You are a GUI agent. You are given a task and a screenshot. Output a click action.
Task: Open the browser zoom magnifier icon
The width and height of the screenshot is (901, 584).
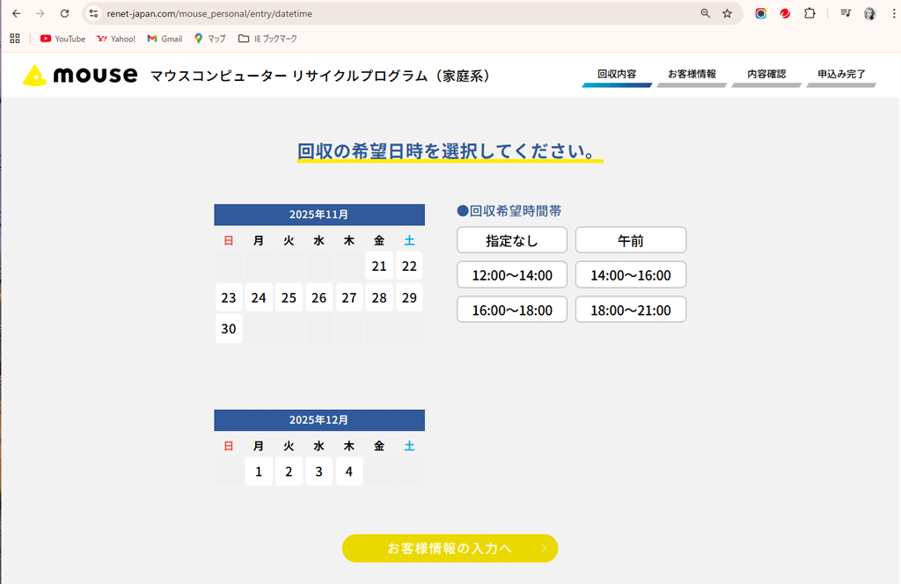tap(705, 14)
